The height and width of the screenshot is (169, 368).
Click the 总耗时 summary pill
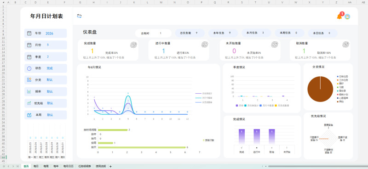(153, 33)
